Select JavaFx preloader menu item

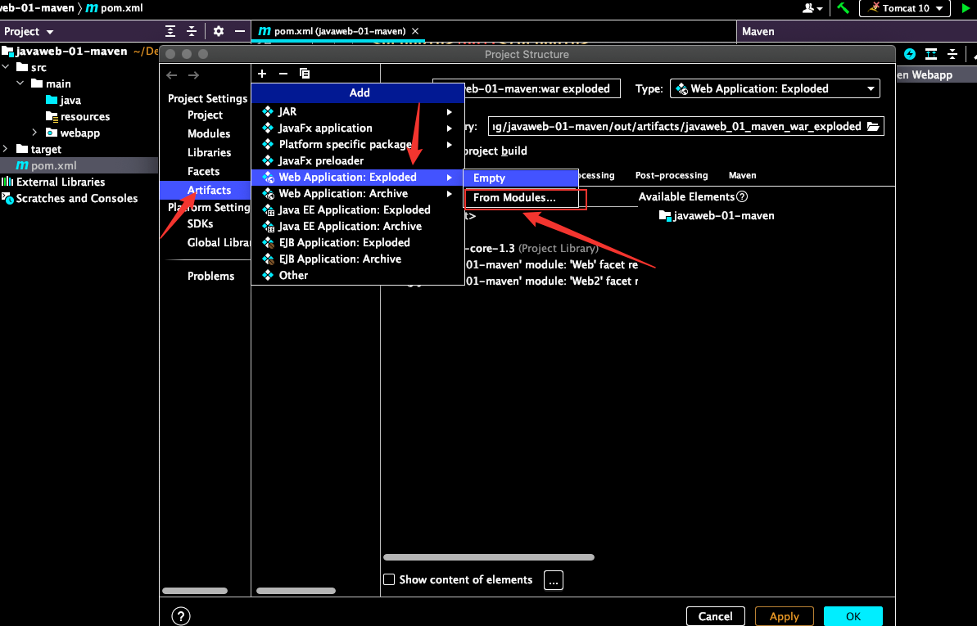pos(358,160)
